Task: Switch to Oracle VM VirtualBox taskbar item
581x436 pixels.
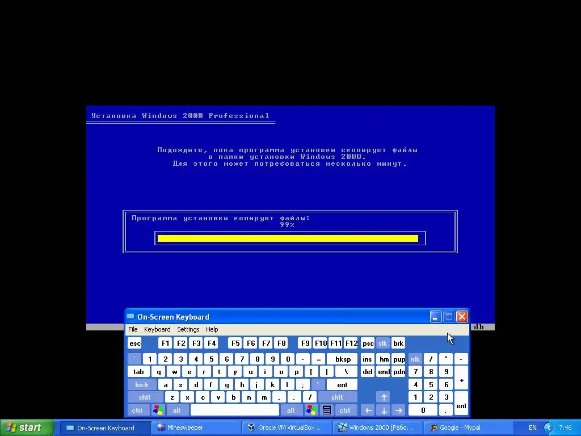Action: coord(288,427)
